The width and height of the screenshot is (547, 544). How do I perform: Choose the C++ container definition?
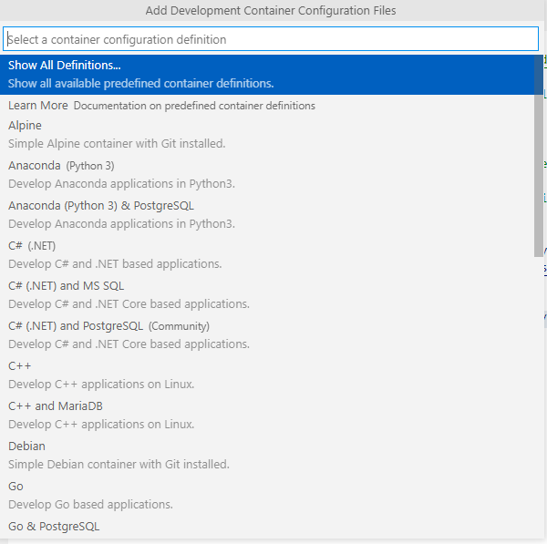[x=20, y=366]
